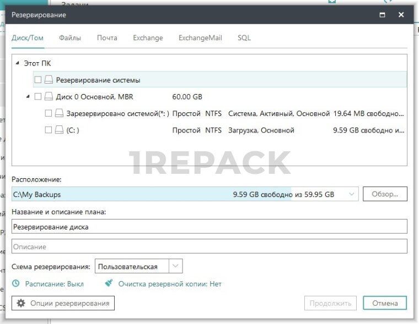Expand the Расположение path dropdown

pos(352,194)
